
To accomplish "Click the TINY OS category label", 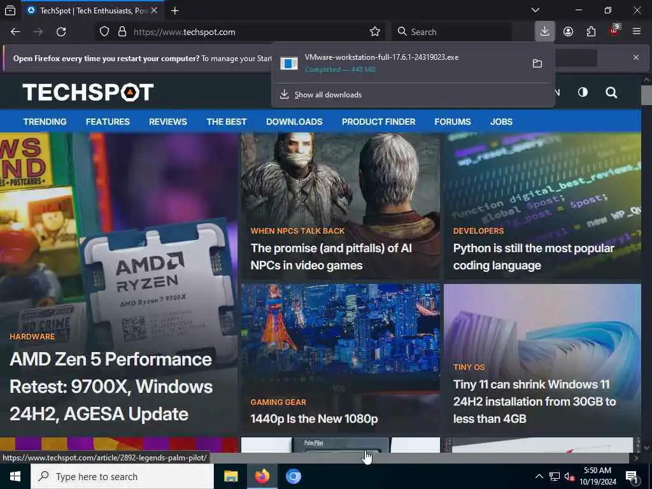I will click(469, 367).
